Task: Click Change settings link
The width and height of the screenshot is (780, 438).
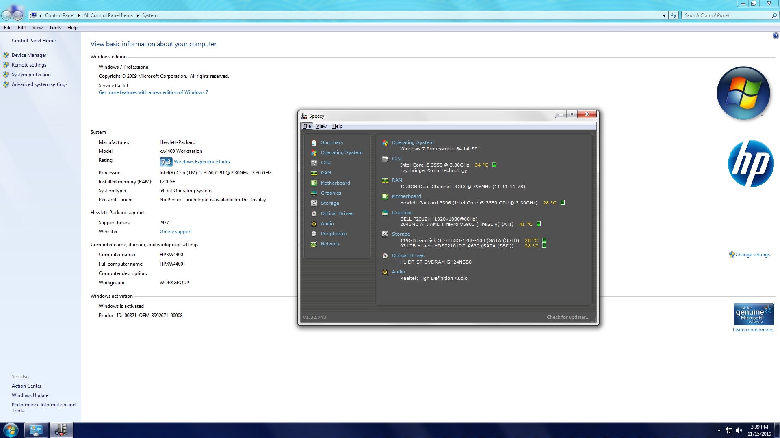Action: click(x=752, y=255)
